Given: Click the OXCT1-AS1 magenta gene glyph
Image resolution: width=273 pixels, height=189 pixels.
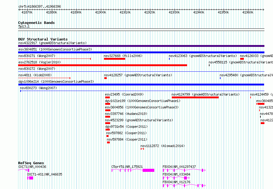Looking at the screenshot, I should click(30, 178).
